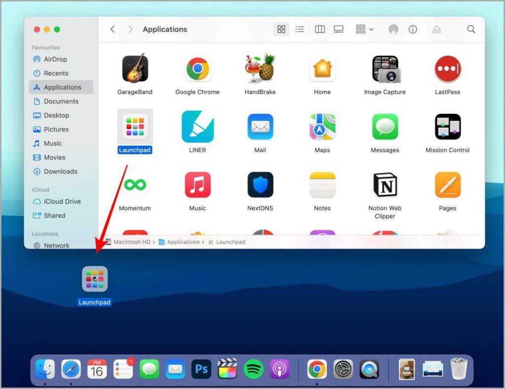
Task: Select Image Capture app icon
Action: (386, 69)
